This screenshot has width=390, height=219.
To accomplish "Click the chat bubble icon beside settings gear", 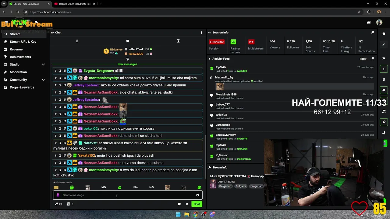I will click(179, 204).
